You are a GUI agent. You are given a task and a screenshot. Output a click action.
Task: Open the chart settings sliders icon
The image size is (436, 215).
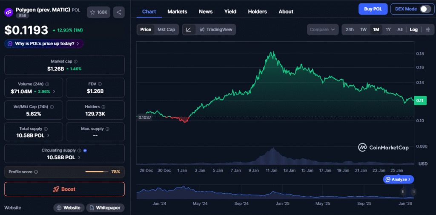427,29
